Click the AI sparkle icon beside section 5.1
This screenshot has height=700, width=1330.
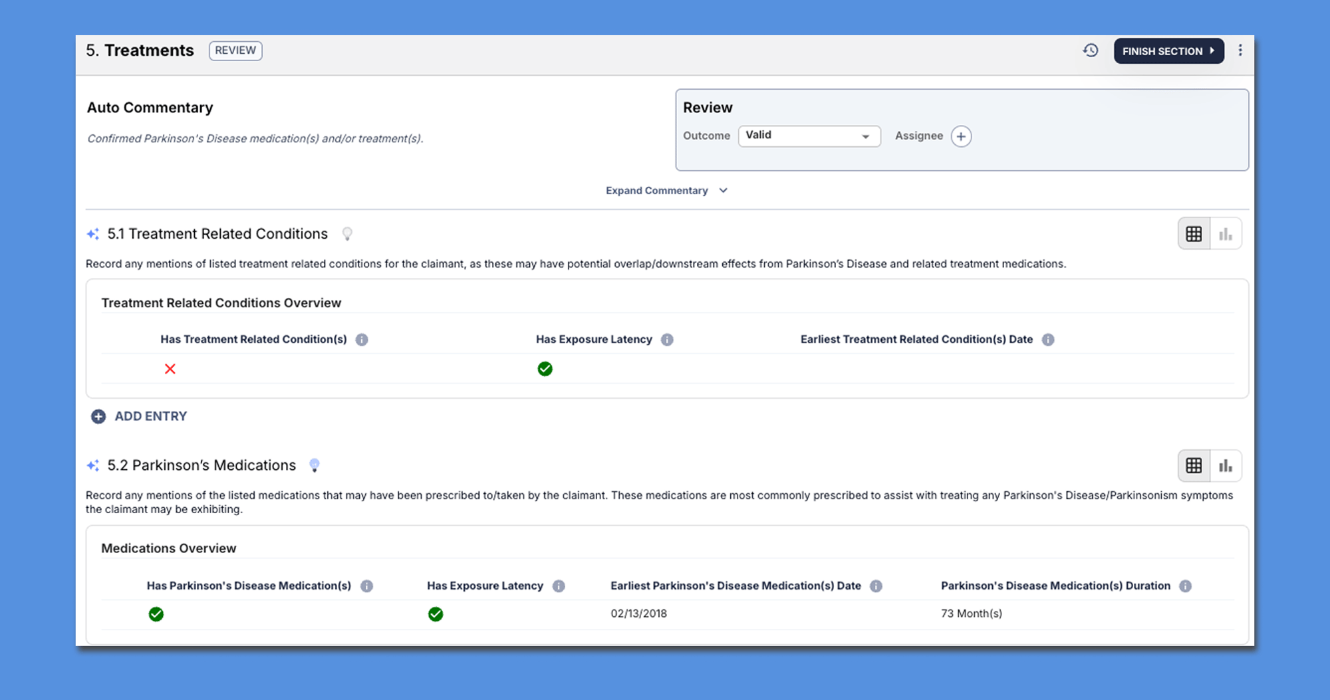[93, 234]
